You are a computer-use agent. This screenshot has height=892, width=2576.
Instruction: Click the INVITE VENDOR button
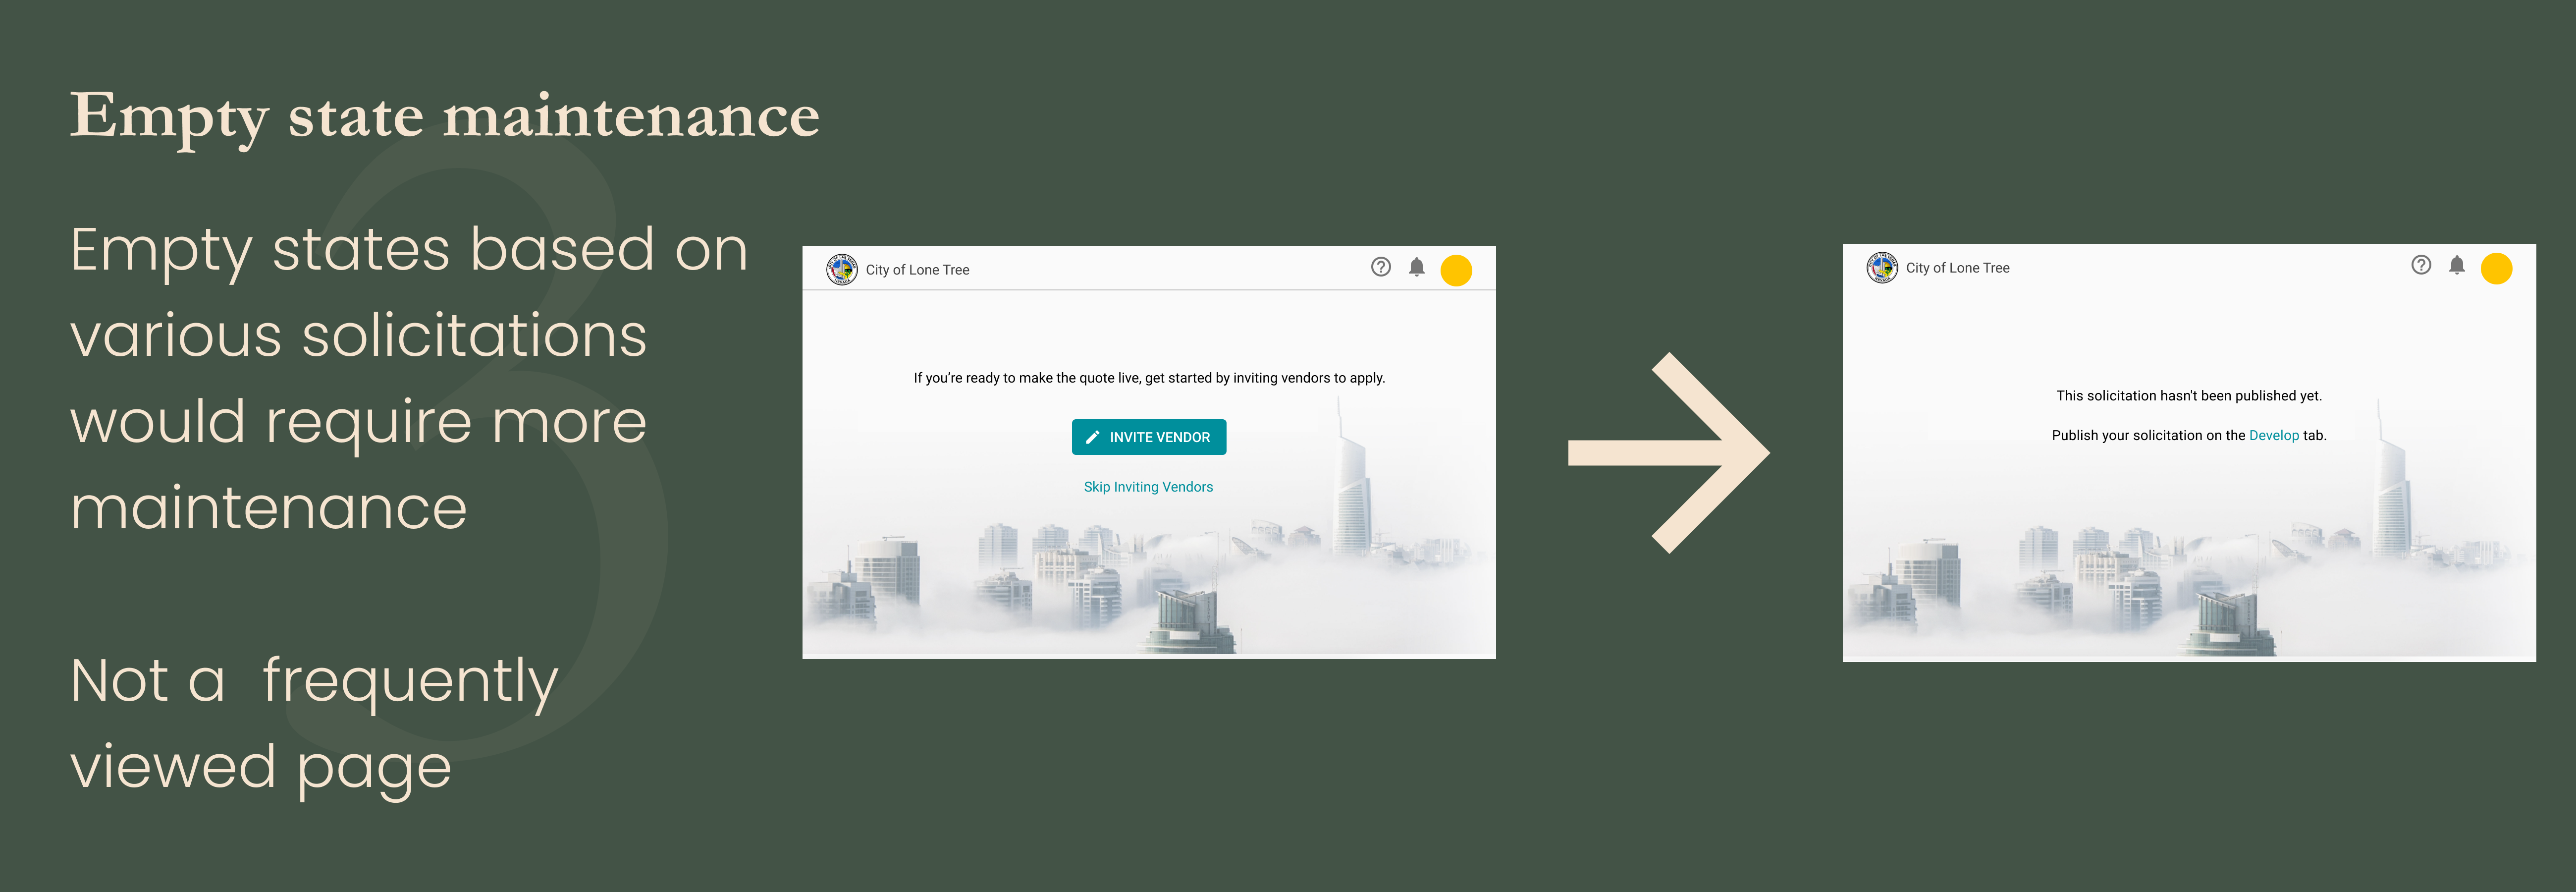click(x=1148, y=437)
